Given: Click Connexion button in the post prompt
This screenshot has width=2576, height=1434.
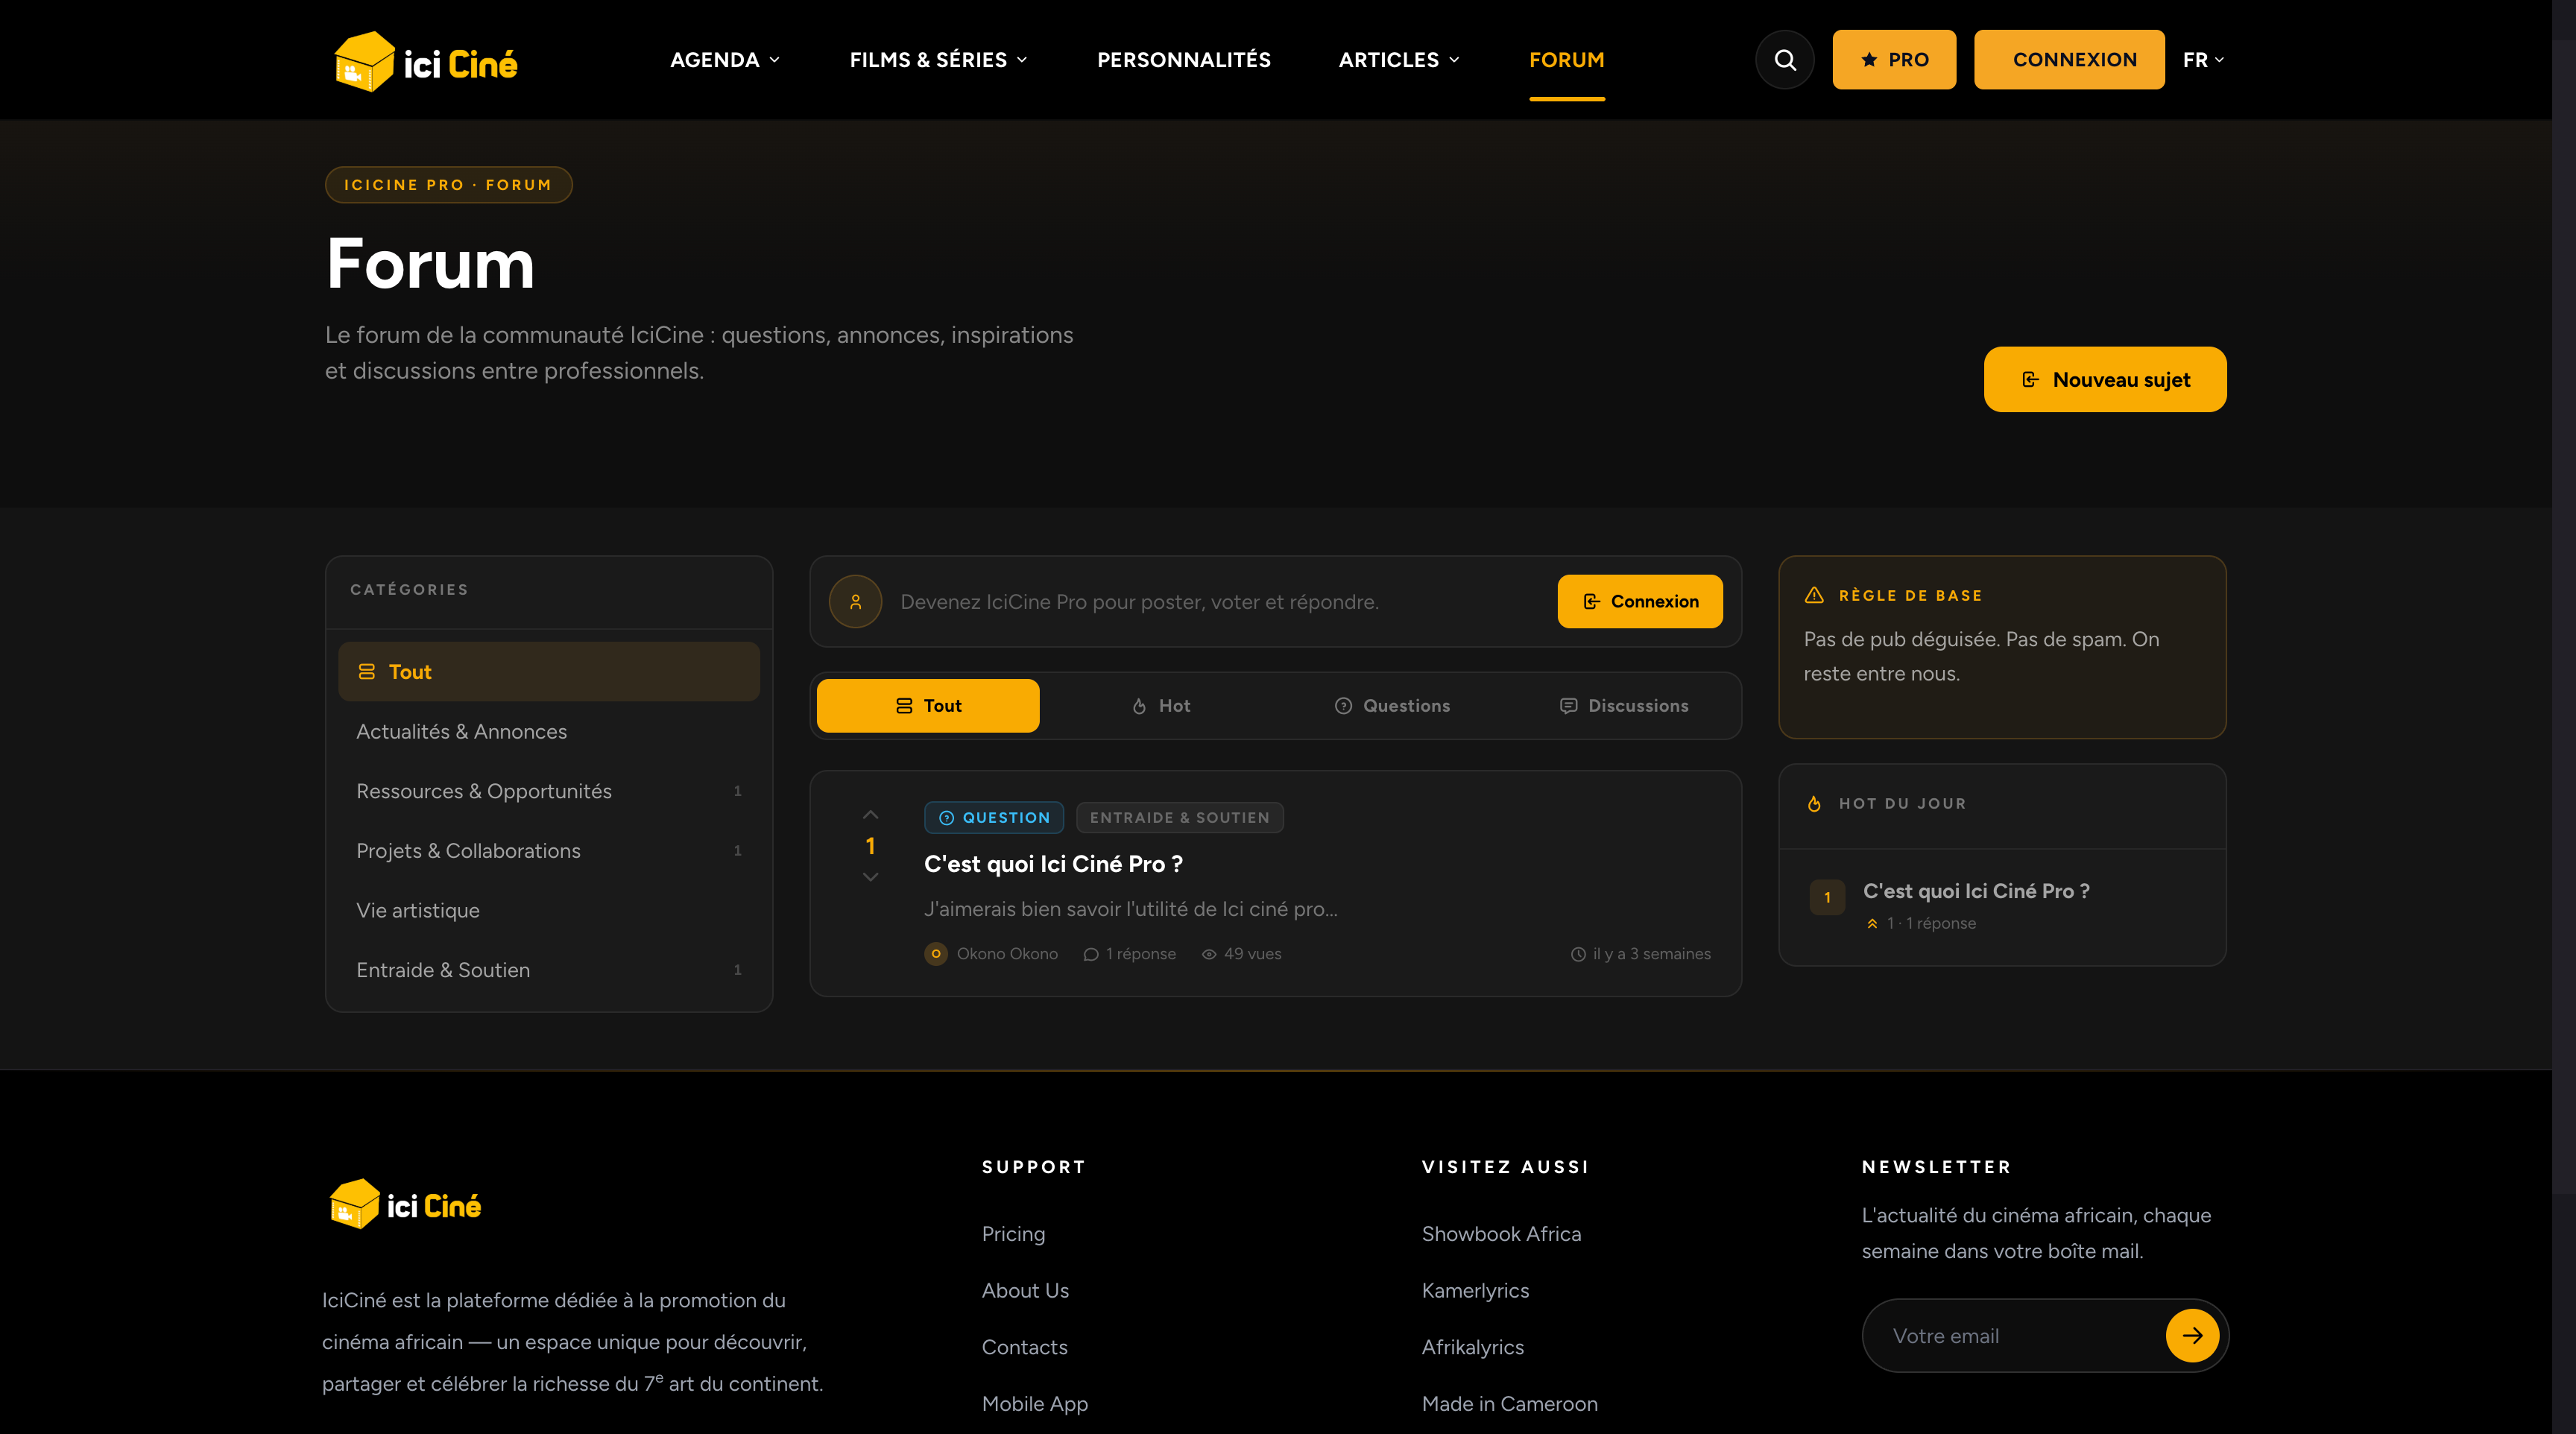Looking at the screenshot, I should tap(1640, 602).
